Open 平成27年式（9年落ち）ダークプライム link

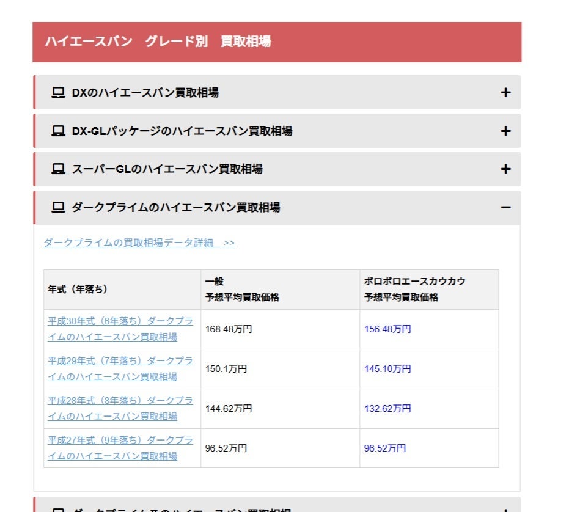click(120, 448)
